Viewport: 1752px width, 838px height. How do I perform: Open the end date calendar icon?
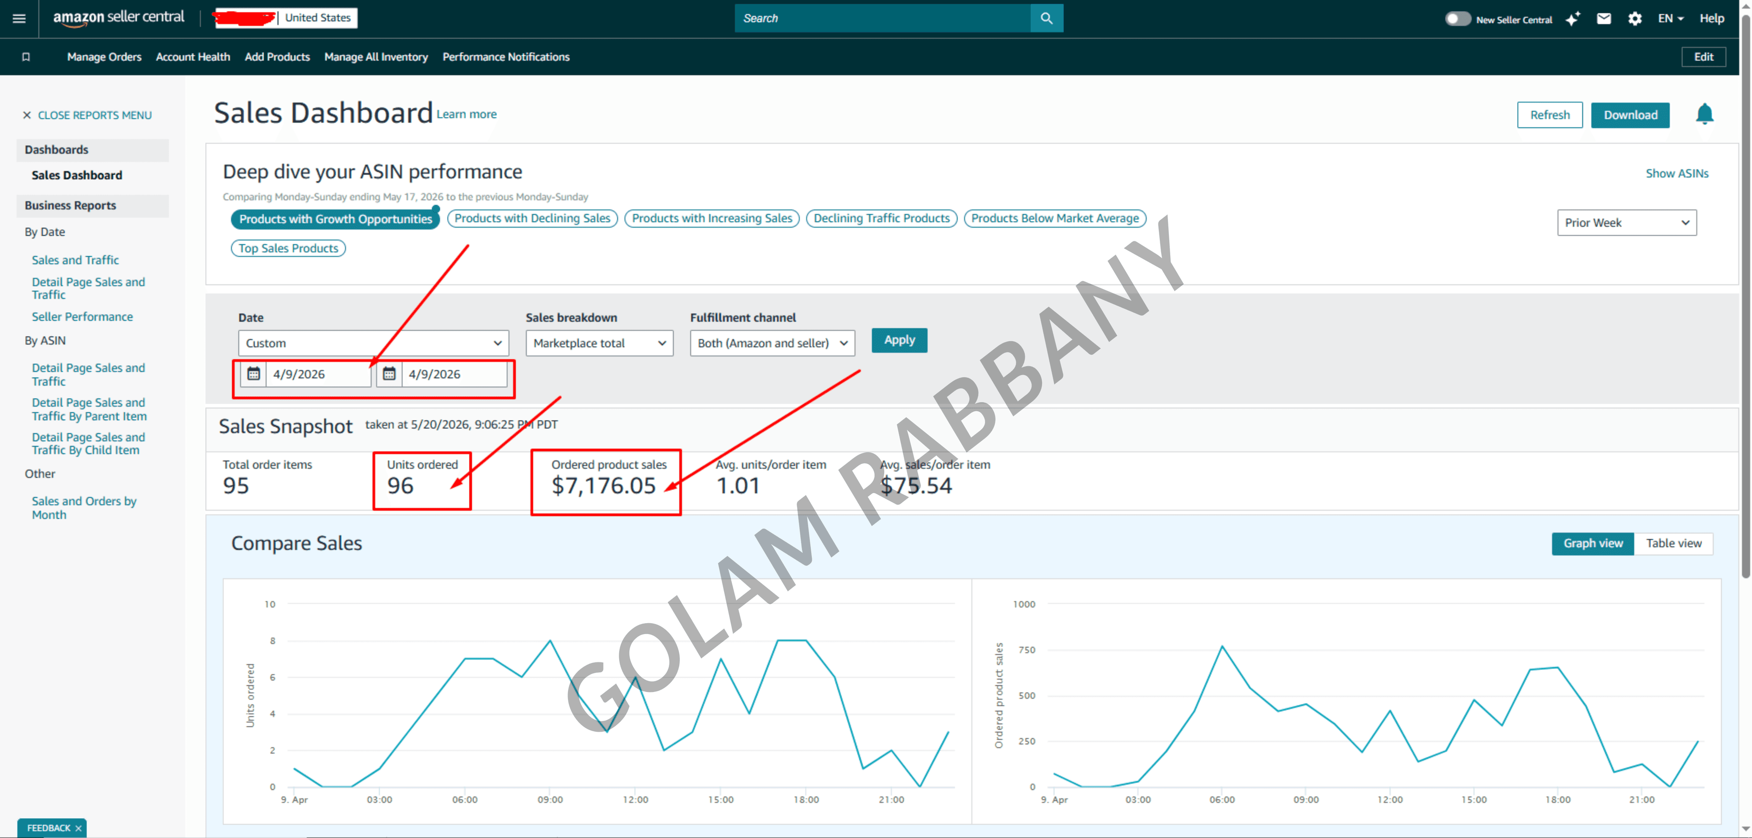[389, 374]
